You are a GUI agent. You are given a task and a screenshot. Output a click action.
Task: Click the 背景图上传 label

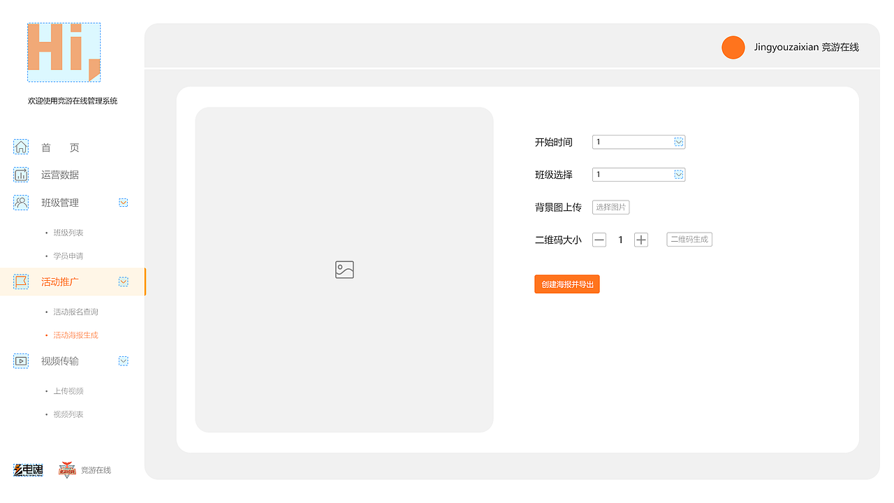(558, 207)
